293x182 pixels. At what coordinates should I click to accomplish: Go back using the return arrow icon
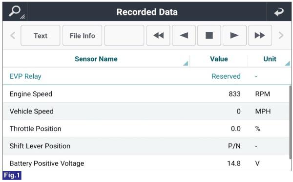coord(279,12)
